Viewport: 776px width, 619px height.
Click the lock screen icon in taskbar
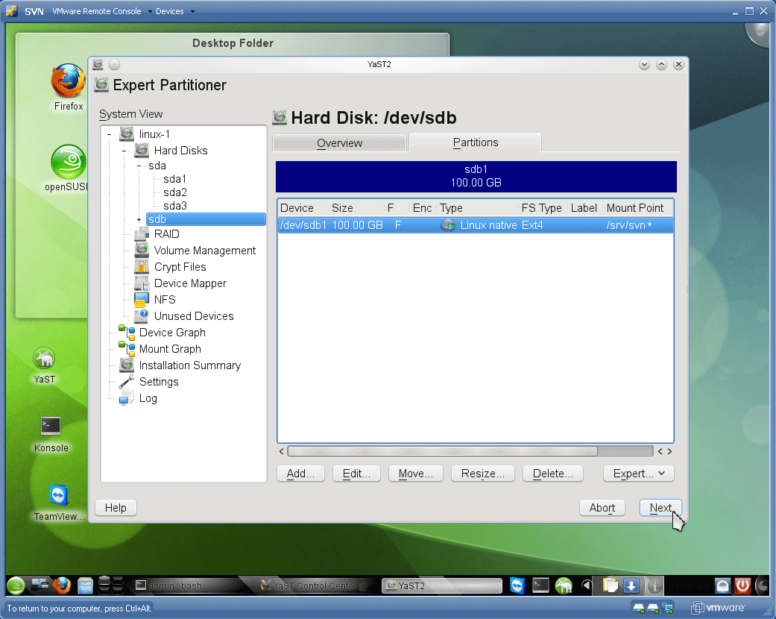(722, 586)
